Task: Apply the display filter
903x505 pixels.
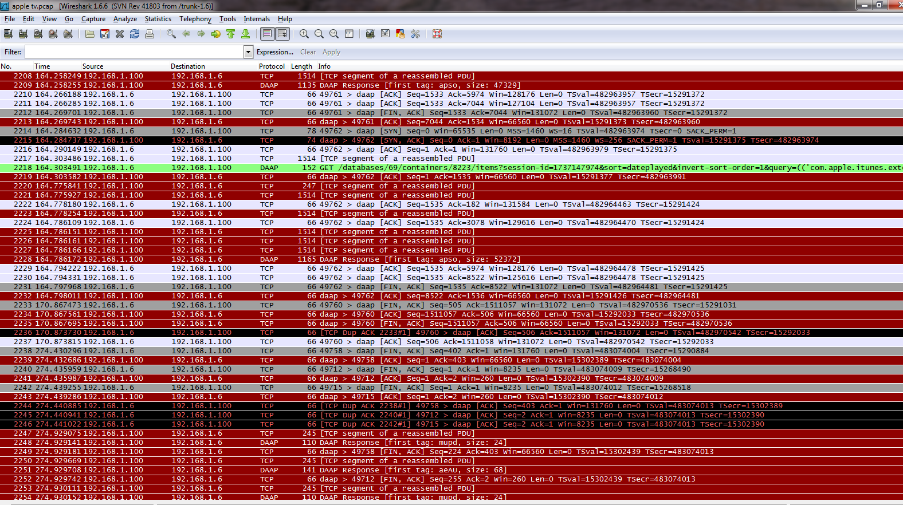Action: (x=331, y=52)
